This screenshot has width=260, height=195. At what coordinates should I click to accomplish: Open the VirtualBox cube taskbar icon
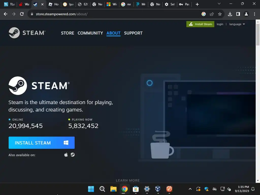coord(158,189)
